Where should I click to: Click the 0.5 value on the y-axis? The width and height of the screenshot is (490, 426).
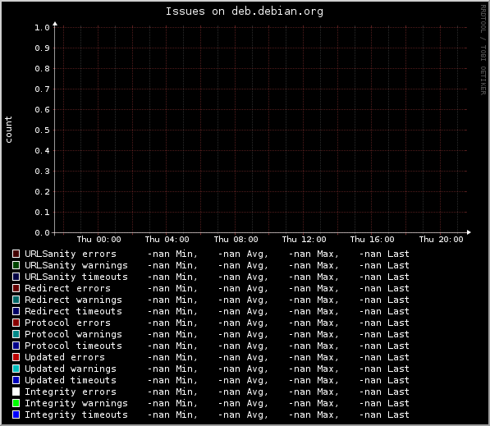tap(42, 130)
